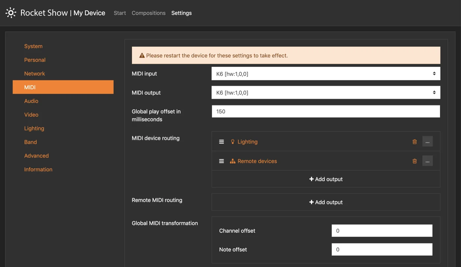Go to the Start page
This screenshot has width=461, height=267.
pos(120,13)
